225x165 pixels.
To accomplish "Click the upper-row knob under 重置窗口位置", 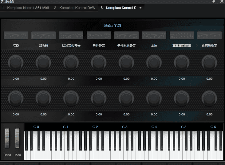I will [x=182, y=62].
